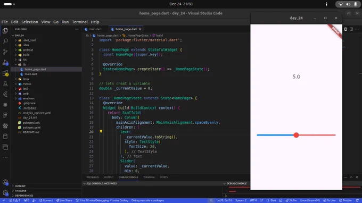Open the Testing flask view

[x=5, y=83]
